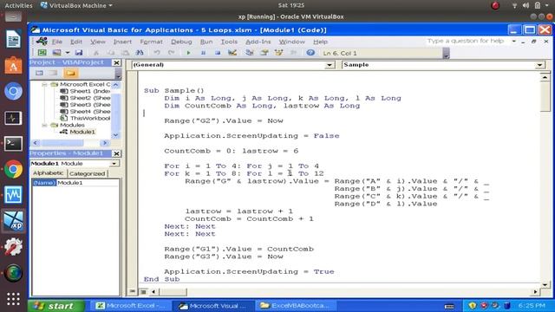This screenshot has height=312, width=555.
Task: Click the (Name) Module1 value field
Action: click(x=88, y=183)
